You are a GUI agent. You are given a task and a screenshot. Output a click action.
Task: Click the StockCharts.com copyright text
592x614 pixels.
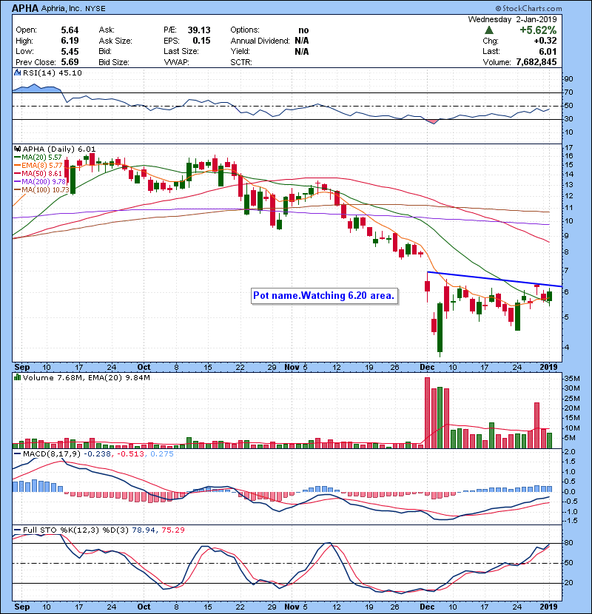click(x=528, y=8)
